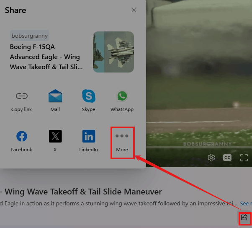252x228 pixels.
Task: Click the share icon below the video
Action: 244,218
